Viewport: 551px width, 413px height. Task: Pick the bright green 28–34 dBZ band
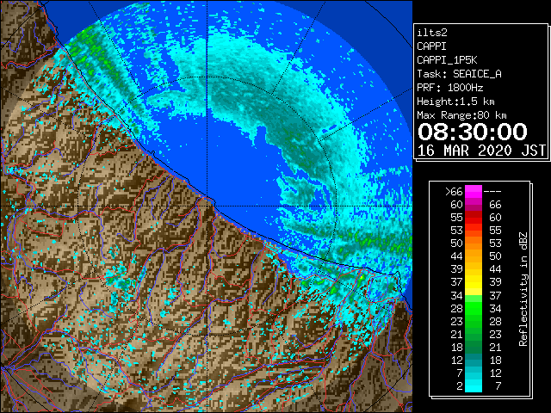pyautogui.click(x=474, y=308)
